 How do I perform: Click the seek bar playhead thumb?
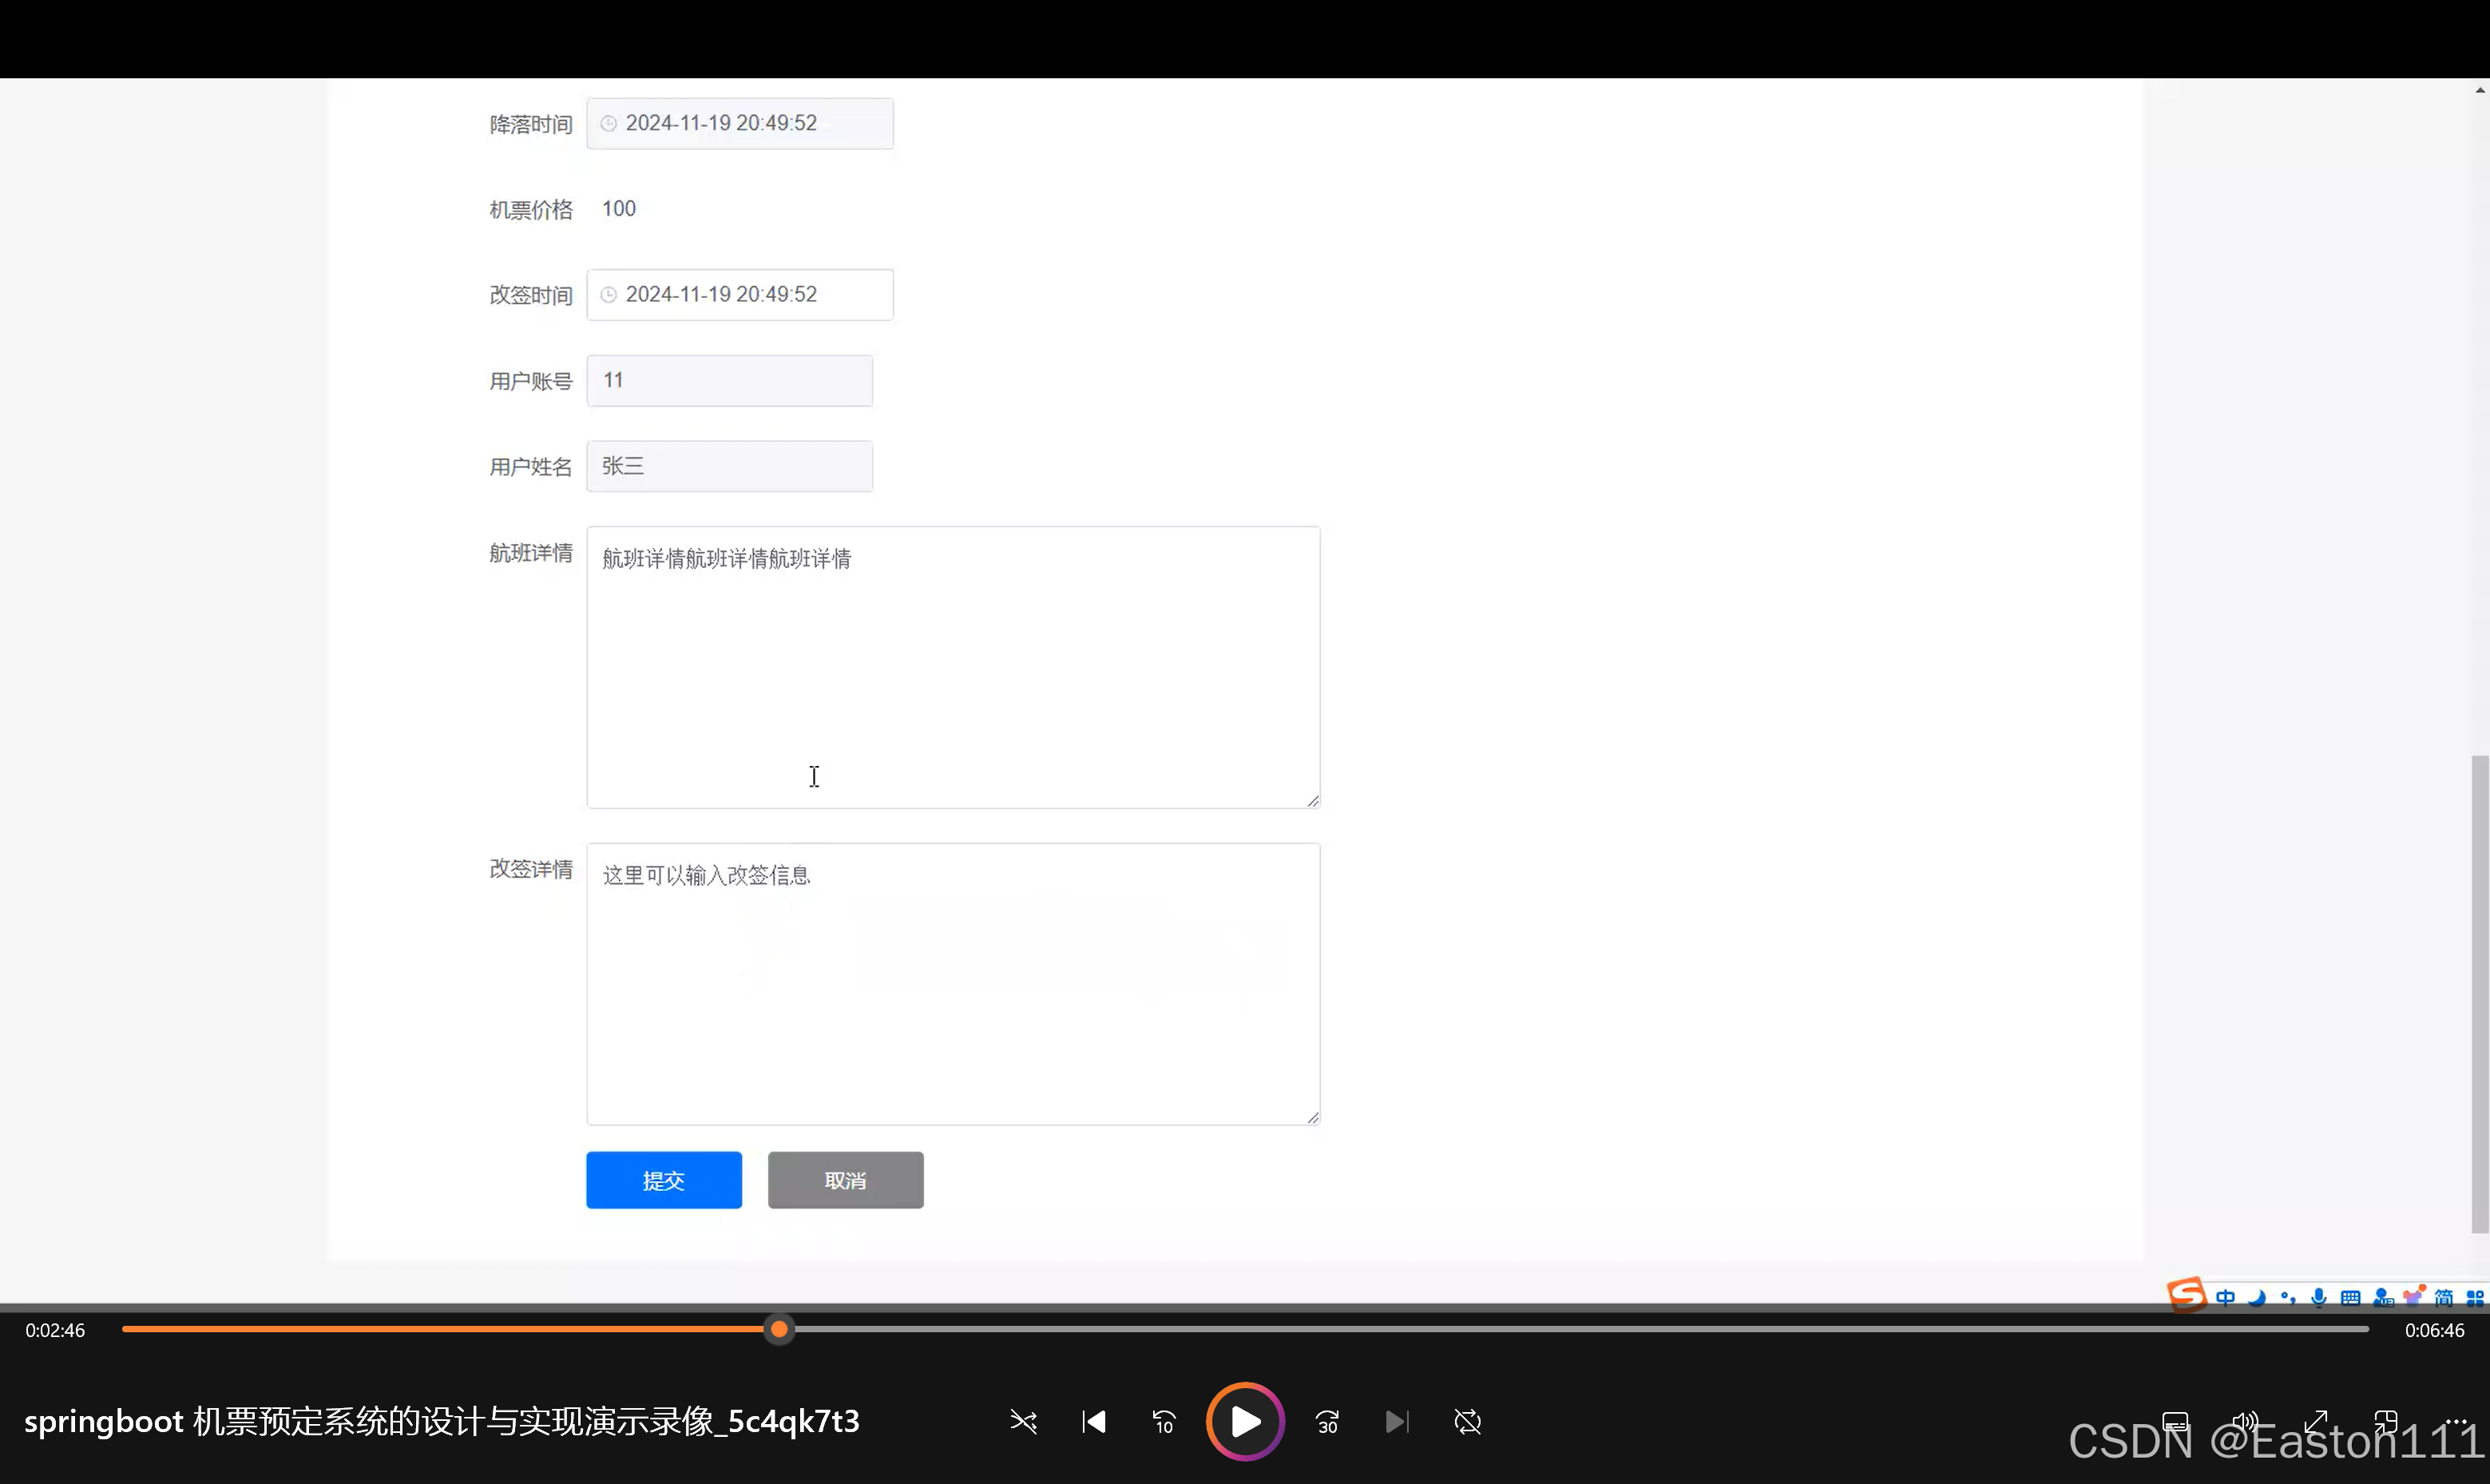(779, 1329)
